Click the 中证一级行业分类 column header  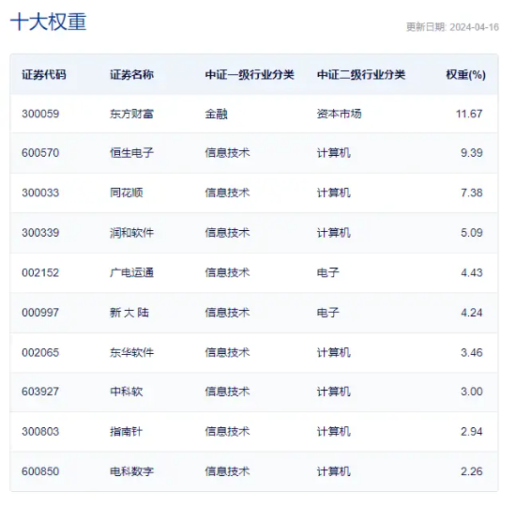250,75
